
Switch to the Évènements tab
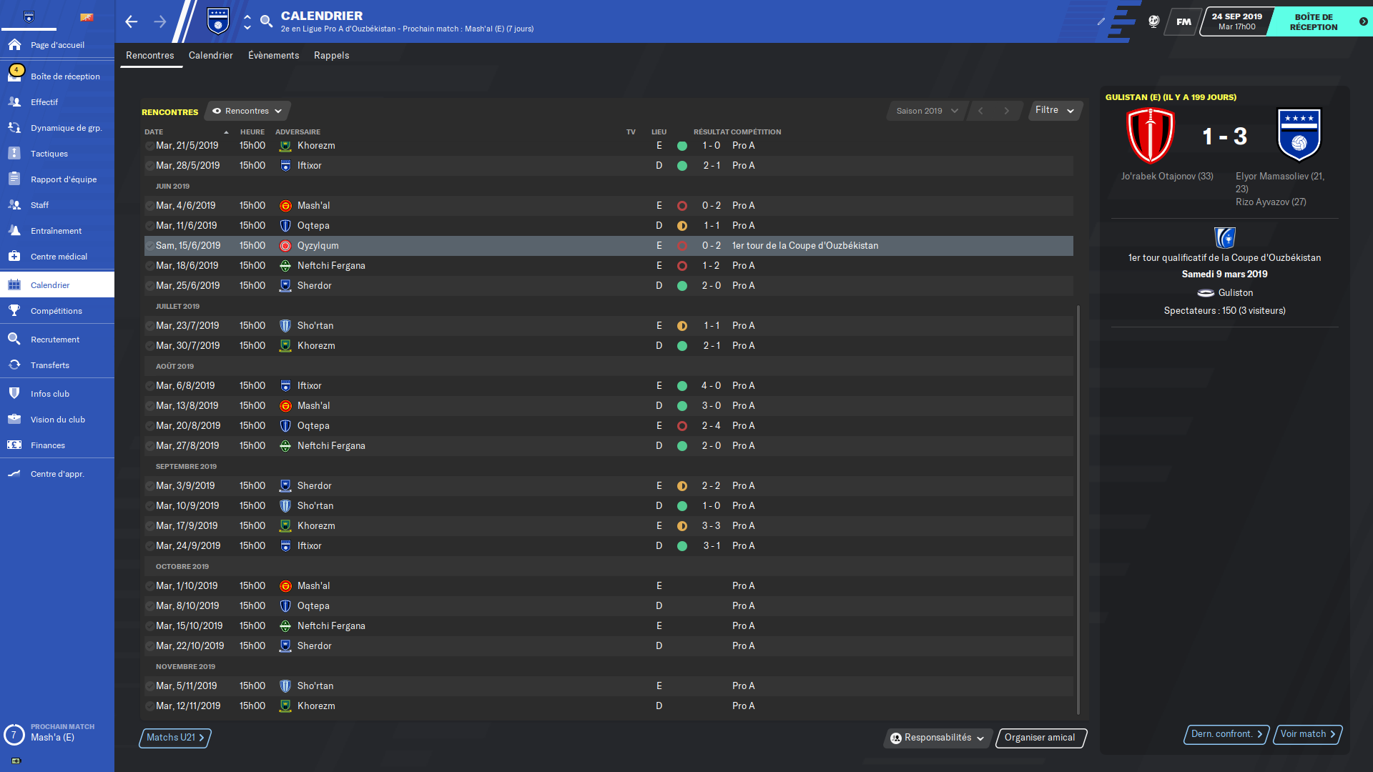(273, 55)
